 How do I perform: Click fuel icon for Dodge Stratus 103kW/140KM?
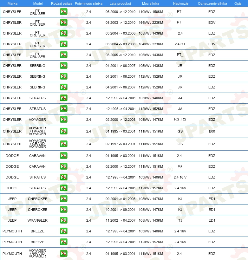pos(64,177)
